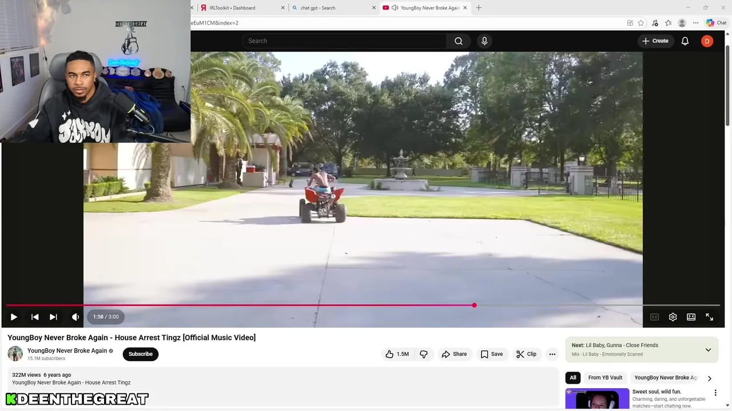732x411 pixels.
Task: Open YouTube notifications bell
Action: (685, 41)
